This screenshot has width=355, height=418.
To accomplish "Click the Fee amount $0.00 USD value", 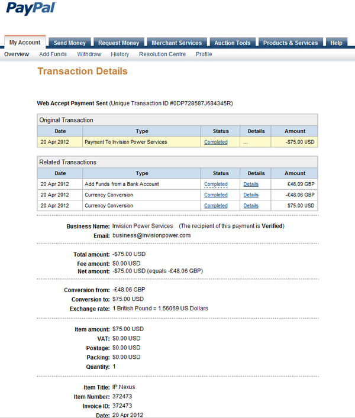I will coord(127,263).
